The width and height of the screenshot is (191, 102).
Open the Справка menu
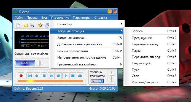(x=101, y=18)
